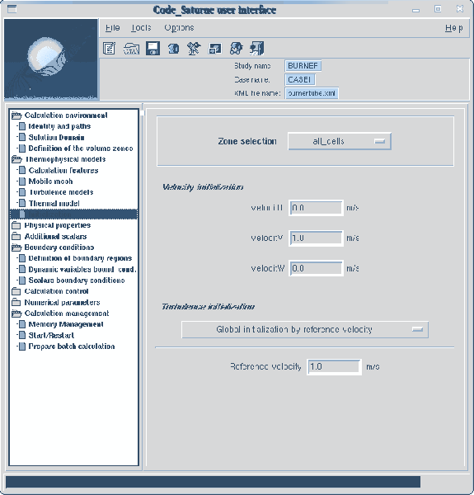474x495 pixels.
Task: Open the Zone selection all_cells dropdown
Action: pyautogui.click(x=340, y=141)
